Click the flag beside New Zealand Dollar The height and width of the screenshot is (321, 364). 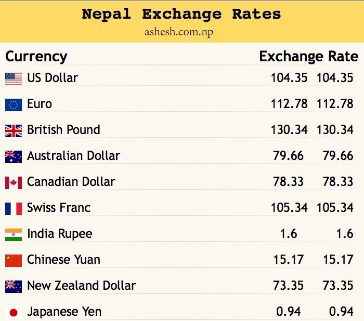click(x=14, y=286)
